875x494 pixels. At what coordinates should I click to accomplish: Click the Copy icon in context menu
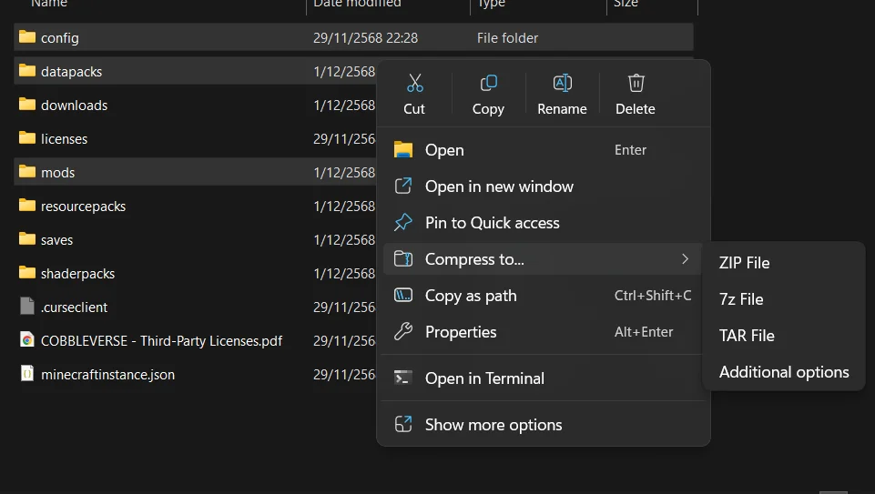(x=488, y=84)
